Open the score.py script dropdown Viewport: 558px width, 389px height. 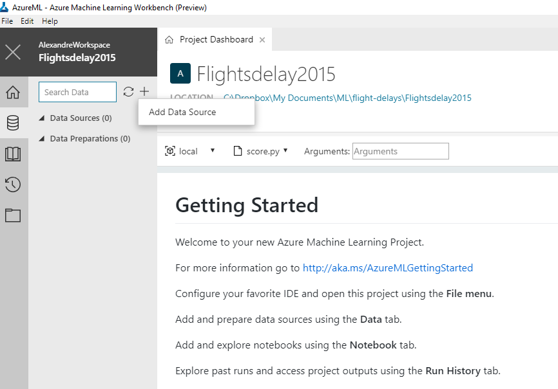point(285,150)
